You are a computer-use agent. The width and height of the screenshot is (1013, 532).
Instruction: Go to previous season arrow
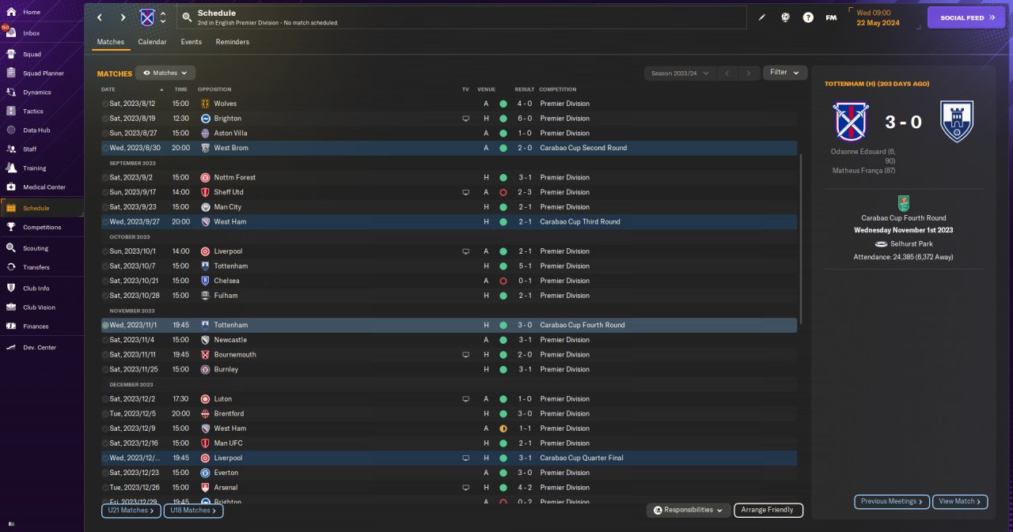[727, 73]
